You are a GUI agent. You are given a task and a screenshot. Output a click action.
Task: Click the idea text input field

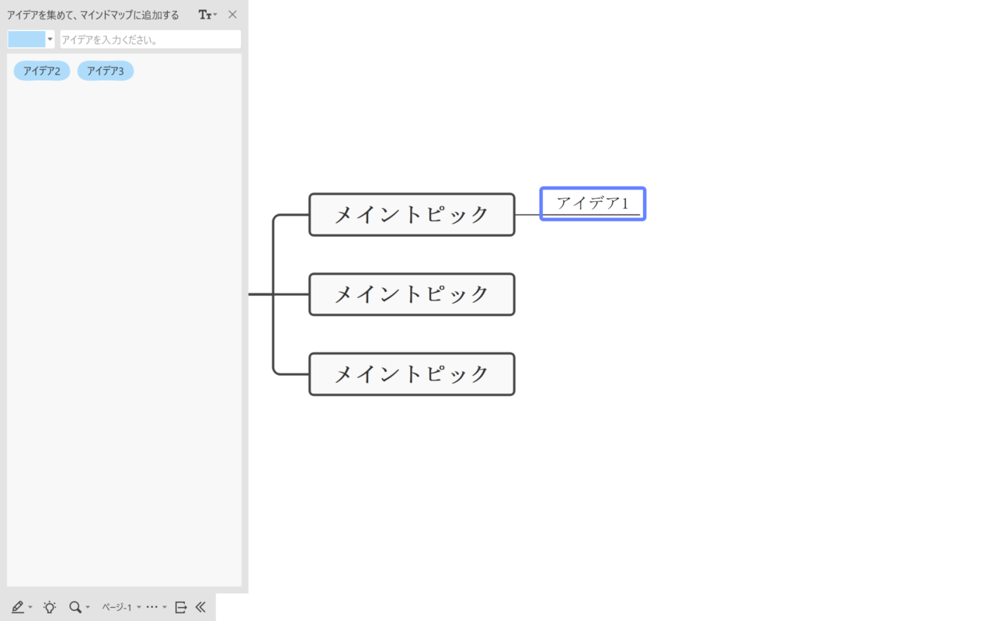150,38
